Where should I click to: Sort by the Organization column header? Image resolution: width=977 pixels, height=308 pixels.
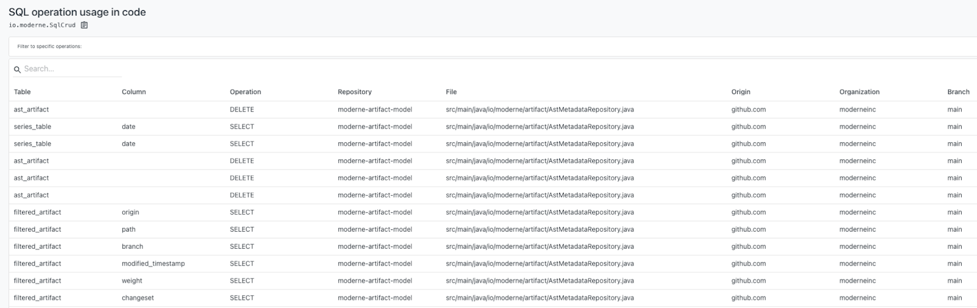click(x=859, y=92)
